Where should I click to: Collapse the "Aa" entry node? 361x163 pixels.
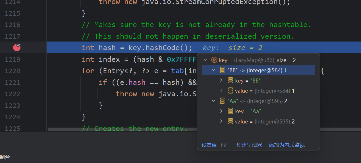pyautogui.click(x=213, y=101)
